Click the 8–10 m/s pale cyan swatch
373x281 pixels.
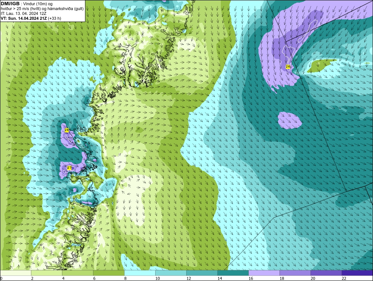point(140,273)
